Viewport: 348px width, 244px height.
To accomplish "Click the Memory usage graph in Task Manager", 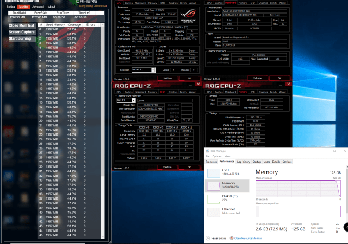I will (x=298, y=189).
